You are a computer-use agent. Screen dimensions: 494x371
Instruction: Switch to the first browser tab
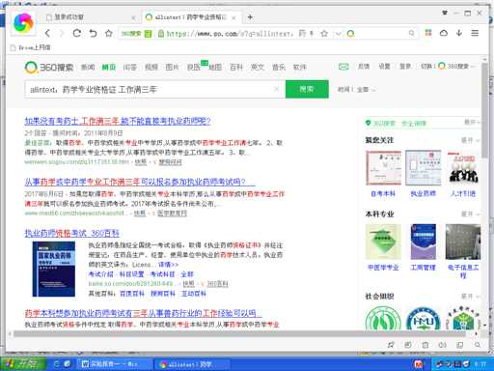pyautogui.click(x=90, y=17)
